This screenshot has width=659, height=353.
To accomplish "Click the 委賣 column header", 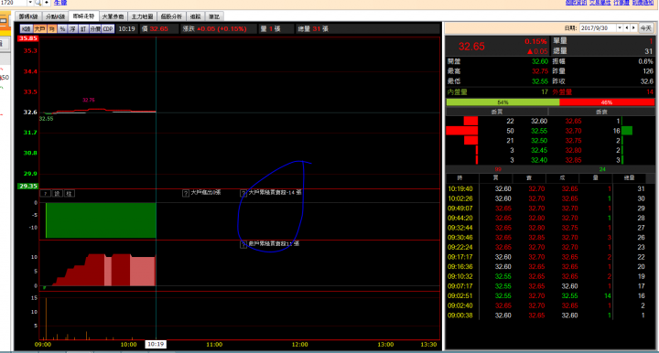I will click(602, 112).
